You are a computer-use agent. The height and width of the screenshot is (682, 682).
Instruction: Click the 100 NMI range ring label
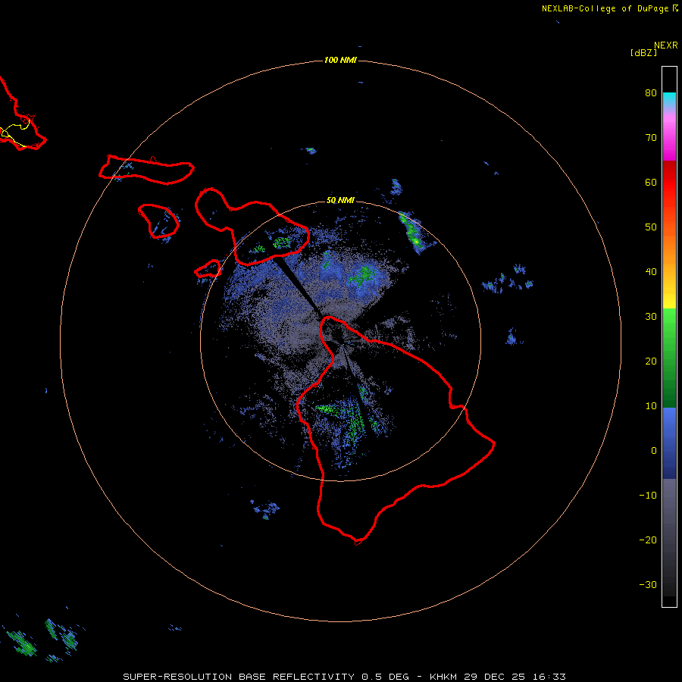(340, 60)
